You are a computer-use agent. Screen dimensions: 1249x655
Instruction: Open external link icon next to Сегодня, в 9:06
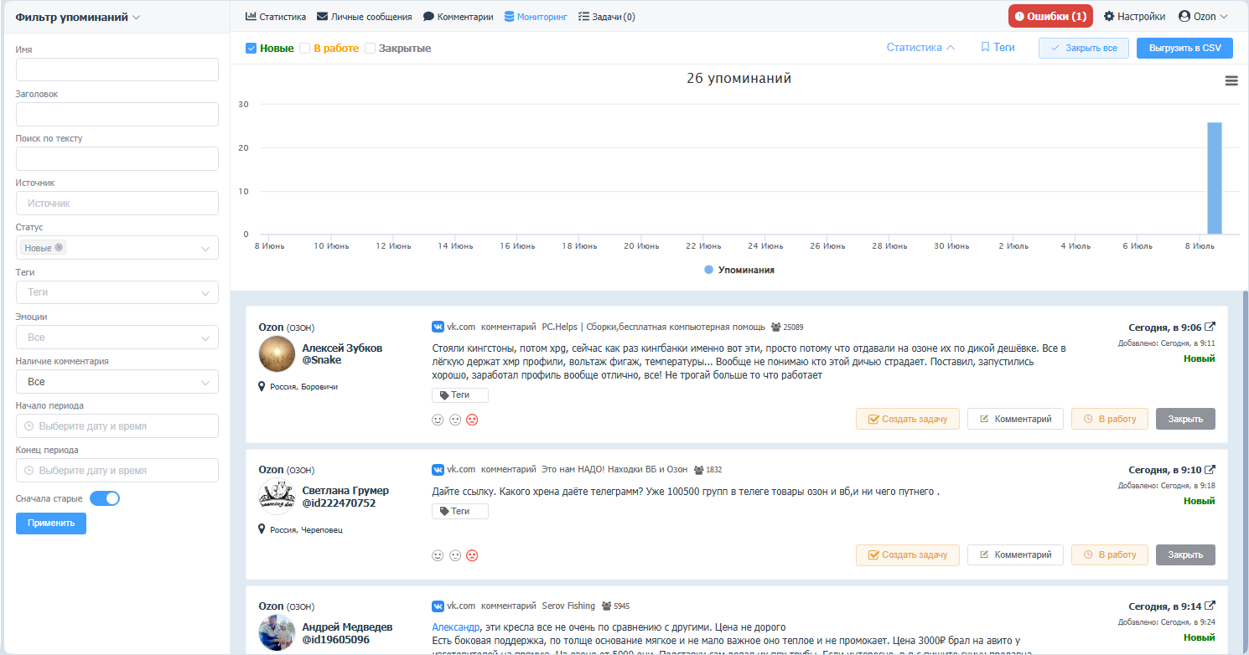pyautogui.click(x=1210, y=327)
